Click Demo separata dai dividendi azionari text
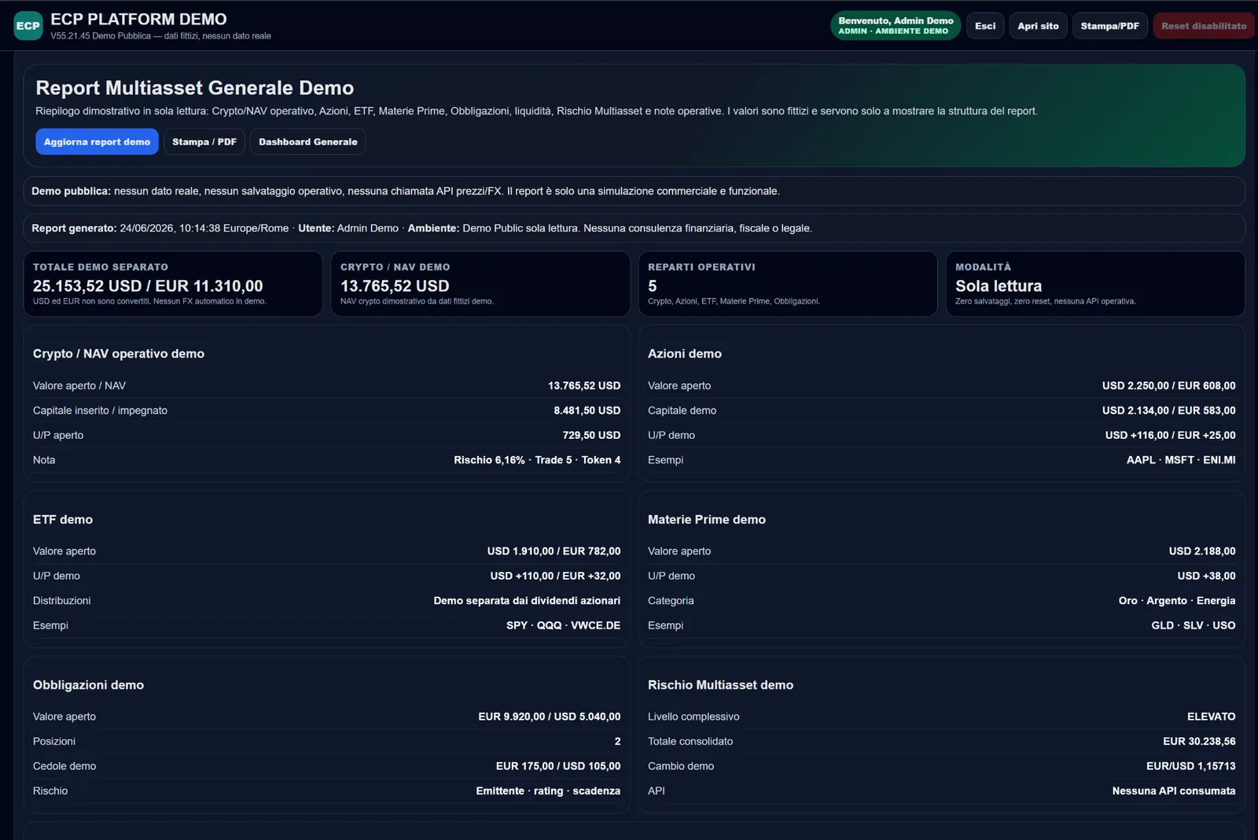This screenshot has height=840, width=1258. click(x=527, y=601)
